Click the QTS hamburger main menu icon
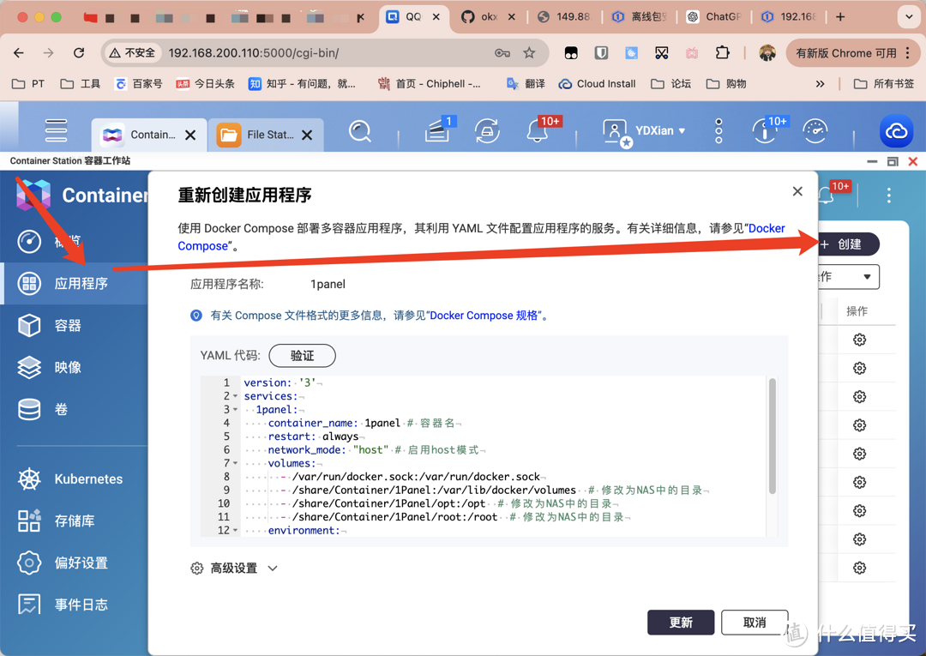 [x=57, y=131]
